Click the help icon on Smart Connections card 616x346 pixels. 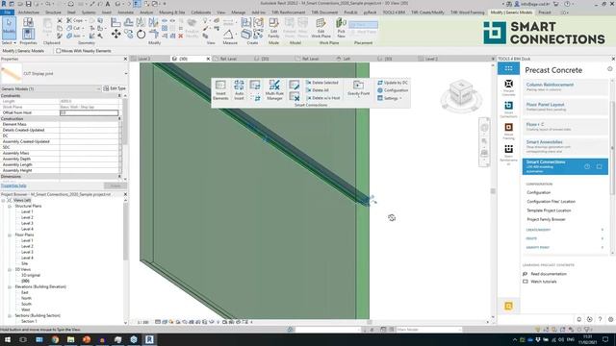click(587, 166)
